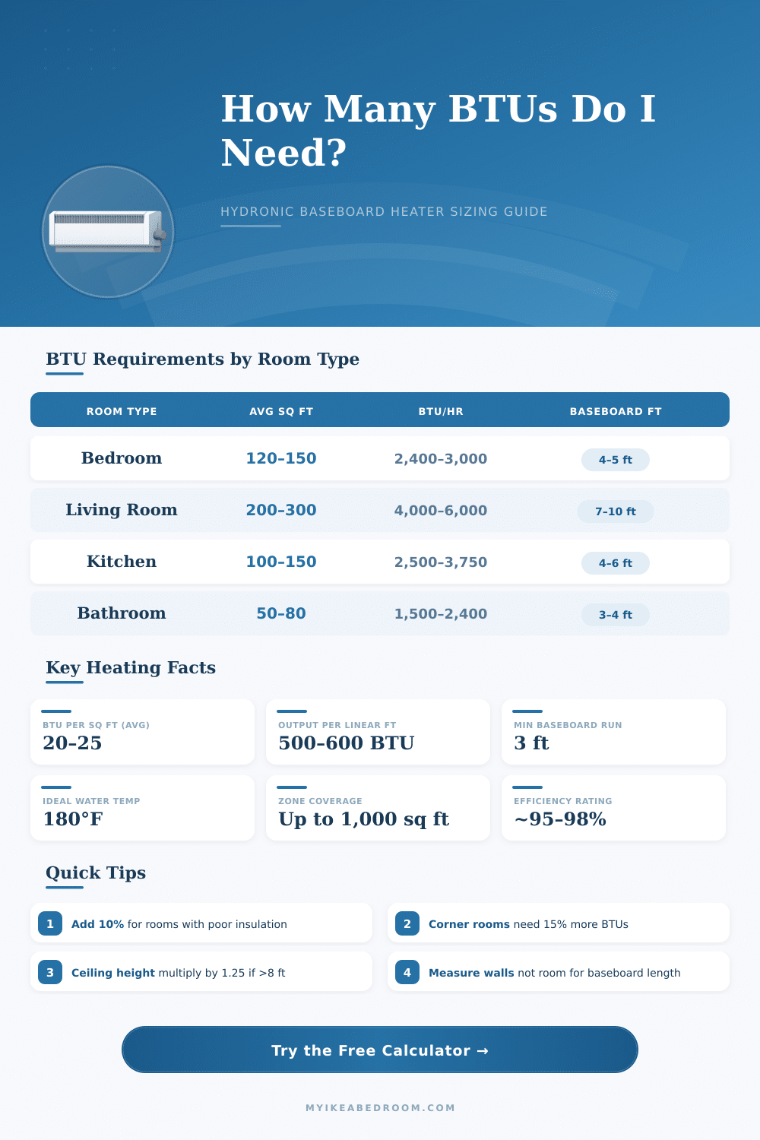This screenshot has height=1140, width=760.
Task: Select the 7-10 ft pill for Living Room
Action: pyautogui.click(x=616, y=511)
